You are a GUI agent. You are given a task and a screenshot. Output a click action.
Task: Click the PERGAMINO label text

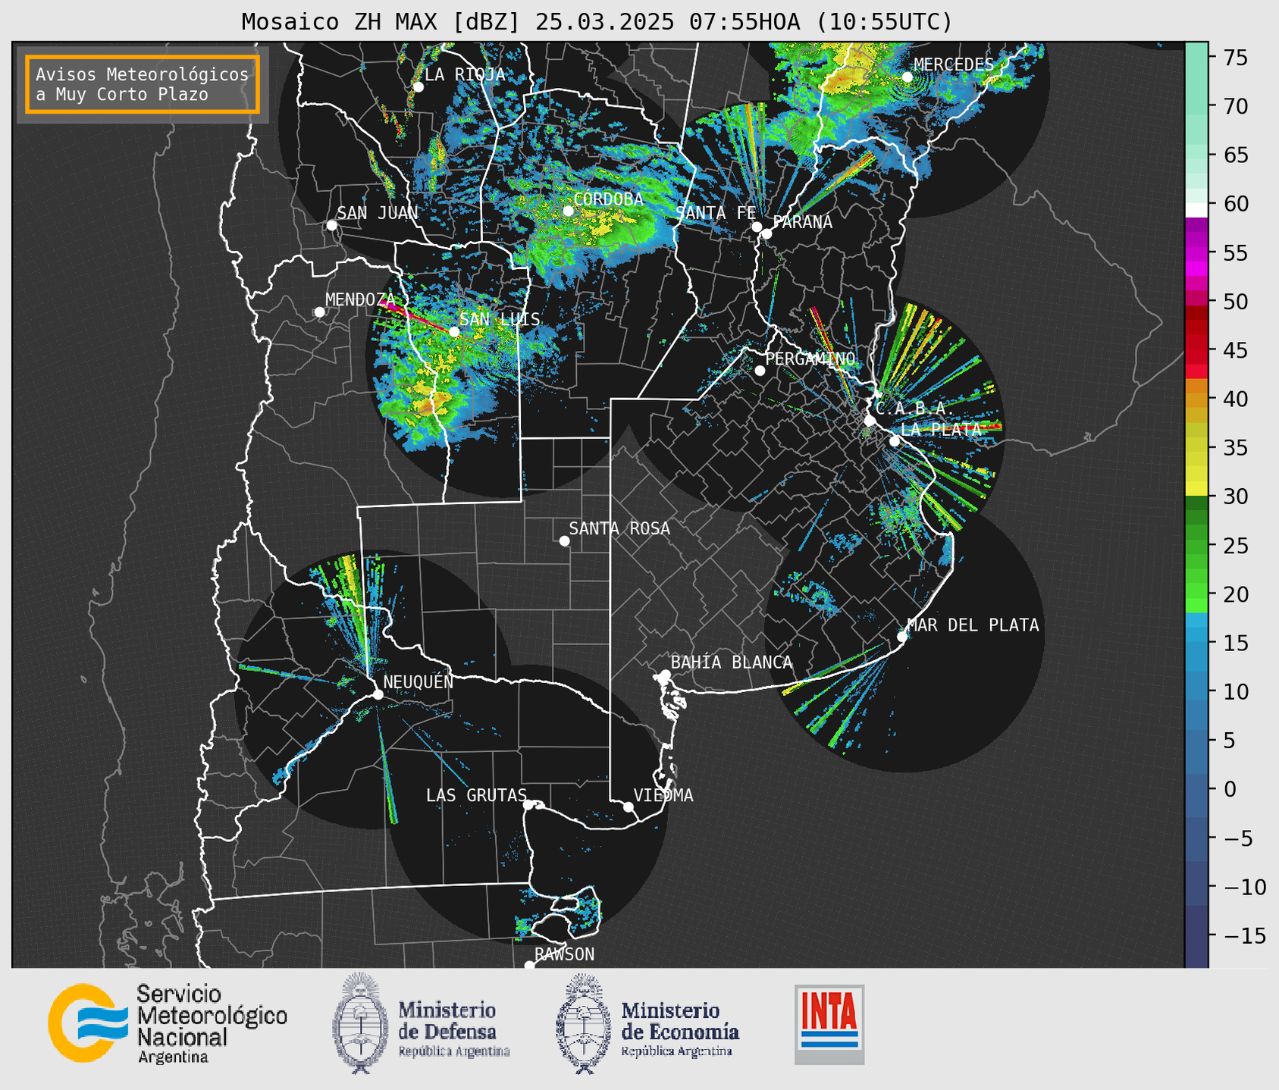coord(810,359)
